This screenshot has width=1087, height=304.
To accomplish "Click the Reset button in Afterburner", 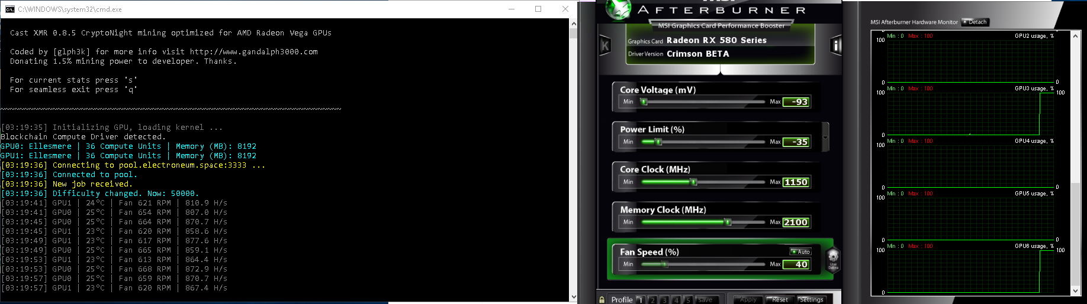I will tap(780, 300).
